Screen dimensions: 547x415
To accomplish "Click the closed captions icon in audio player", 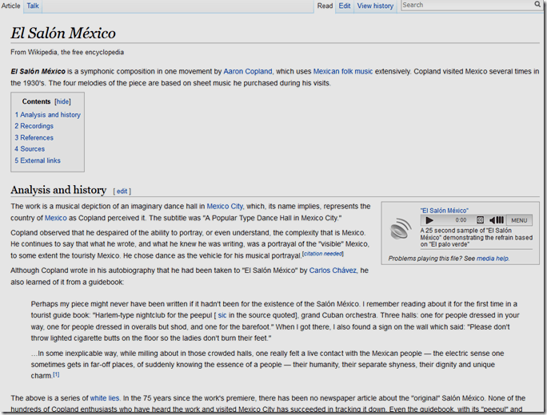I will tap(481, 220).
